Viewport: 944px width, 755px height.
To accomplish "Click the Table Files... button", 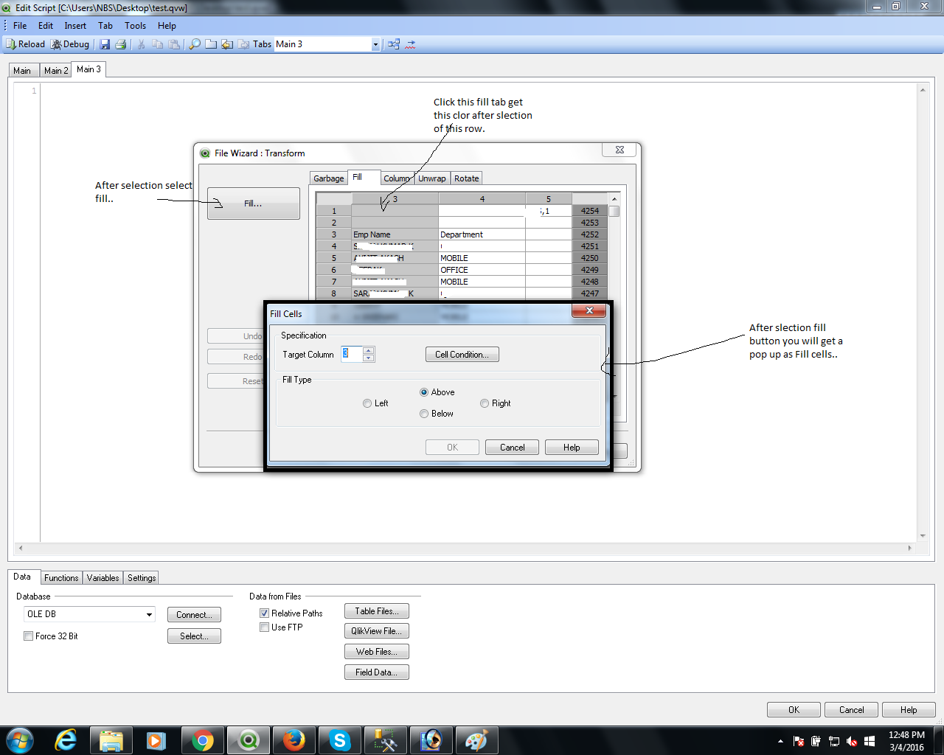I will 376,611.
